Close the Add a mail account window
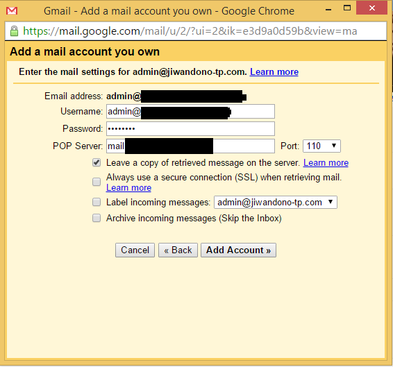The image size is (393, 367). coord(371,8)
